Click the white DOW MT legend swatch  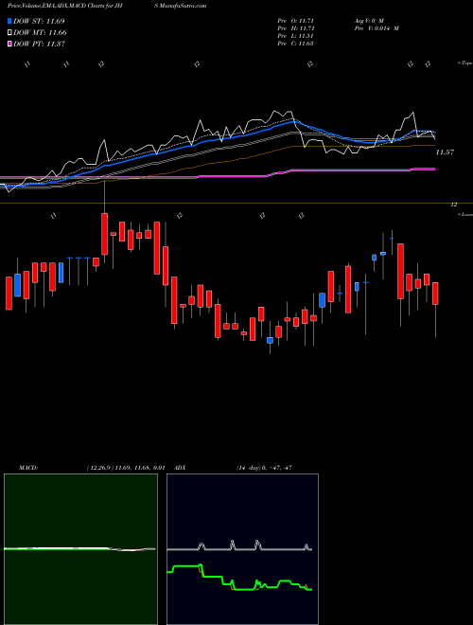(9, 33)
